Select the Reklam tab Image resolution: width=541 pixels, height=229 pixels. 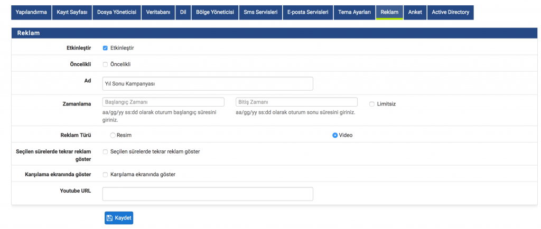click(389, 12)
